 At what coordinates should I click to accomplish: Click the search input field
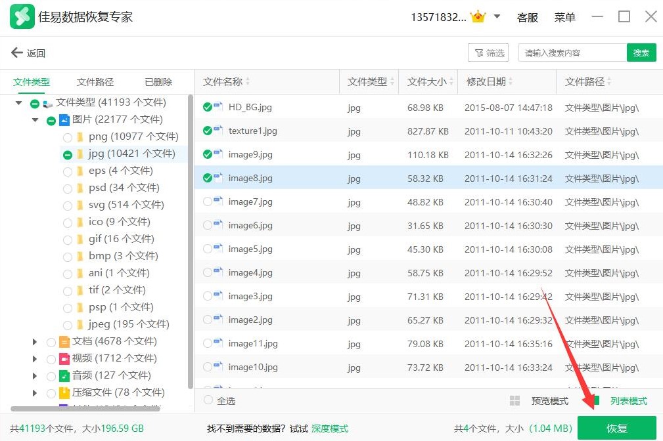click(x=572, y=53)
